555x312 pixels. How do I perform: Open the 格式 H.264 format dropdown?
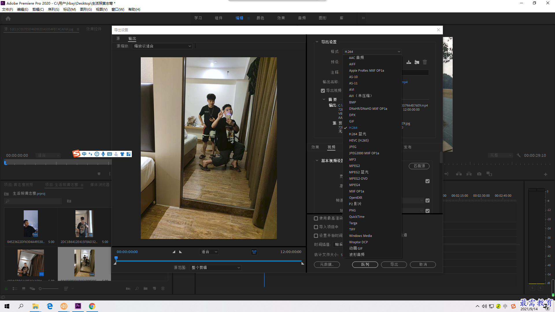pos(372,52)
